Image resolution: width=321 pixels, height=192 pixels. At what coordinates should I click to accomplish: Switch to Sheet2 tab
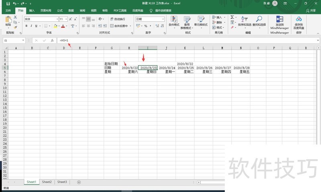(47, 182)
